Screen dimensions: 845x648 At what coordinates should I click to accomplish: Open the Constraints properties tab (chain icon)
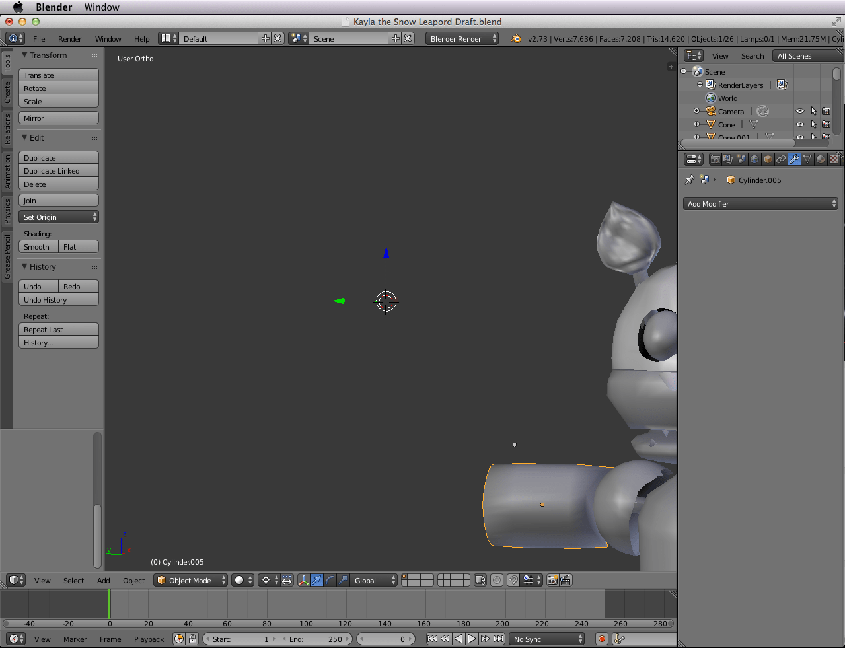point(781,159)
